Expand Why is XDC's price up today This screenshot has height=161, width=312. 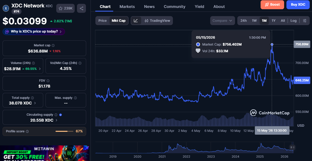click(x=34, y=31)
